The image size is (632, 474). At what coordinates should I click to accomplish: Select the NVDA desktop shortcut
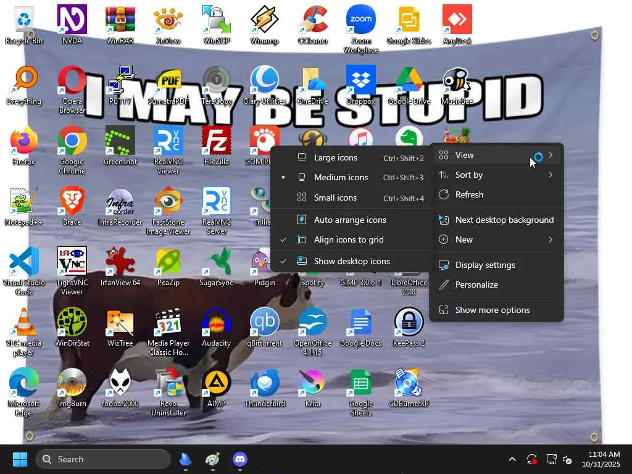(x=72, y=24)
